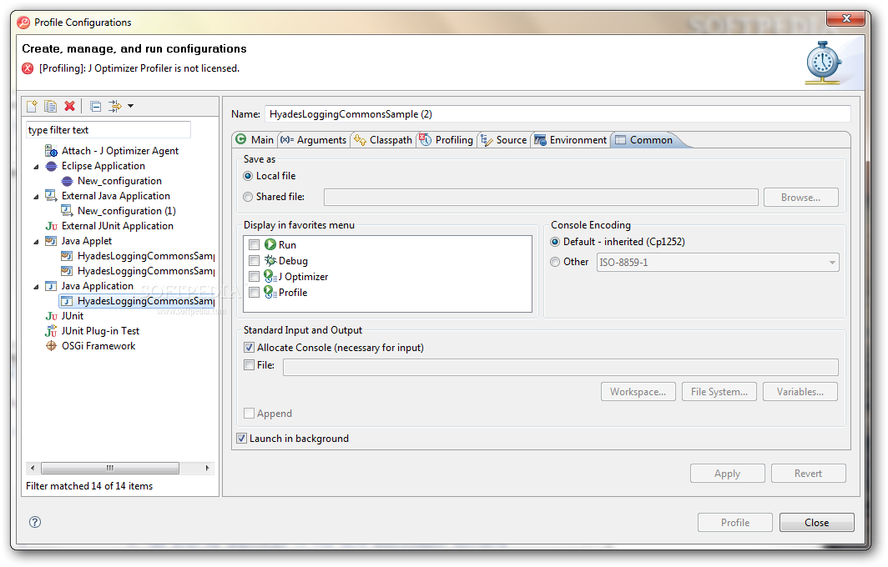Open the Profiling tab
This screenshot has height=567, width=888.
[447, 140]
